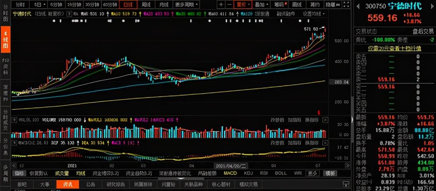This screenshot has width=436, height=191.
Task: Open 多周期 in left sidebar
Action: (5, 173)
